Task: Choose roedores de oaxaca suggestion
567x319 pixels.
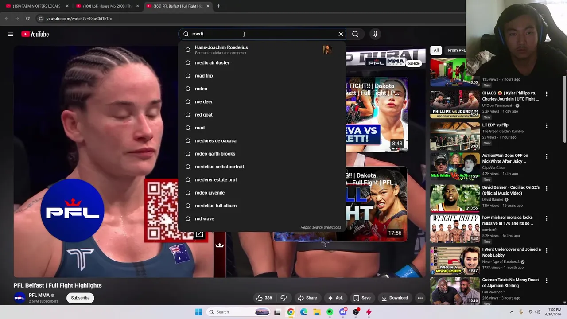Action: 262,141
